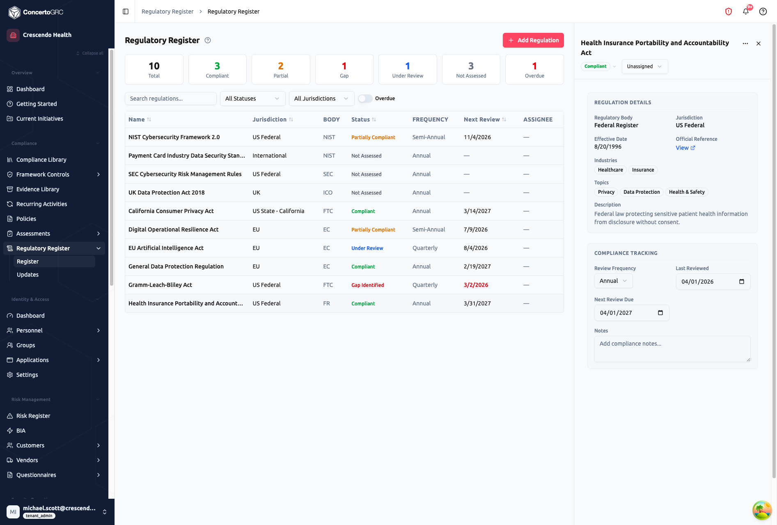Click the MI user avatar
The image size is (777, 525).
tap(13, 512)
